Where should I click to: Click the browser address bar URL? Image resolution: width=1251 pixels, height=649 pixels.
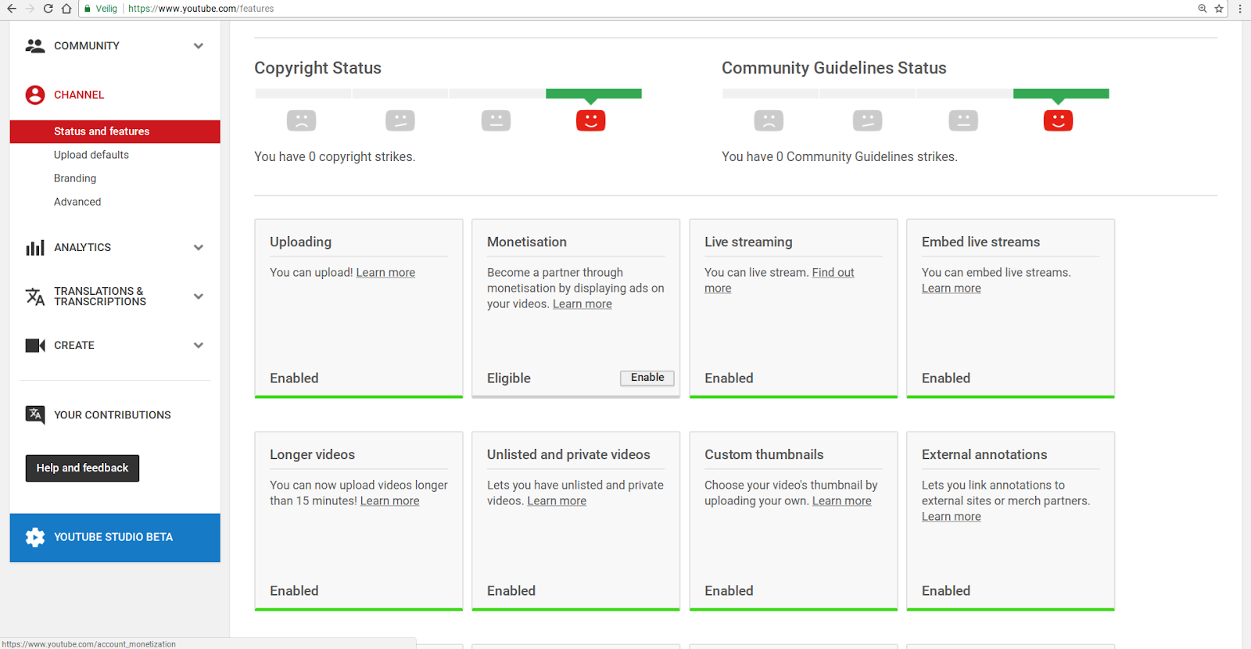point(201,9)
